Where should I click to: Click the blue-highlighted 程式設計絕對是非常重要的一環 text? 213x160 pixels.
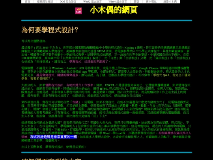click(x=54, y=137)
